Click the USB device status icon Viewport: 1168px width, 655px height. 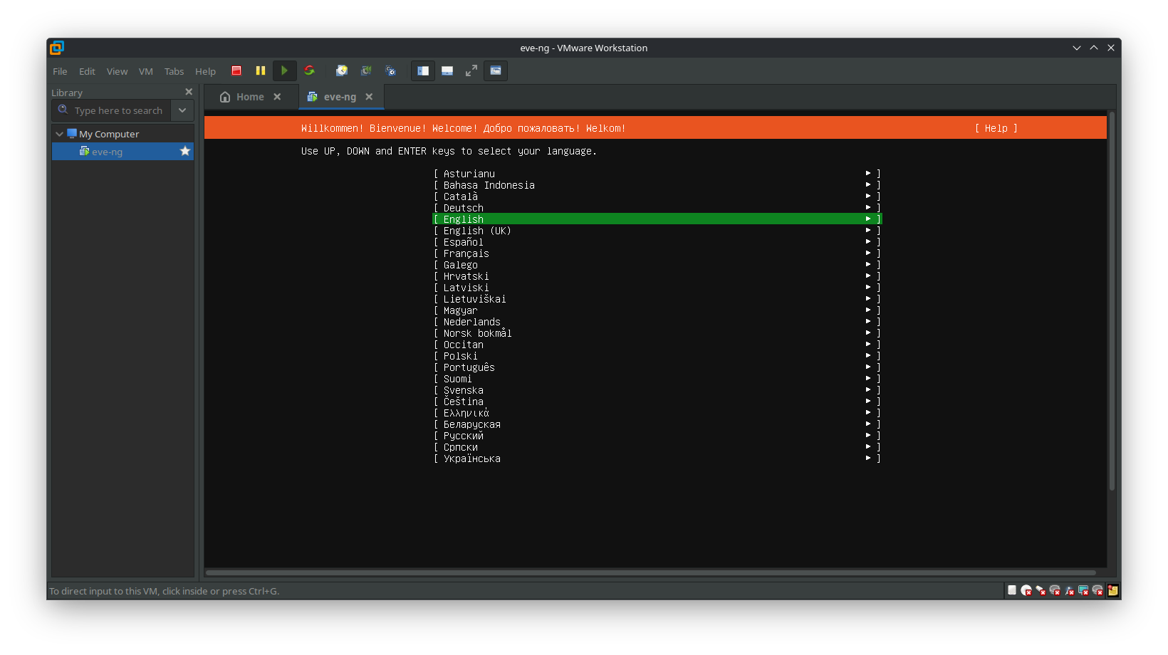[x=1041, y=590]
